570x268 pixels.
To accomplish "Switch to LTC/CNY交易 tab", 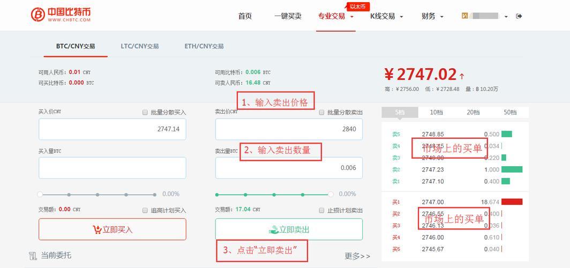I will pyautogui.click(x=140, y=46).
